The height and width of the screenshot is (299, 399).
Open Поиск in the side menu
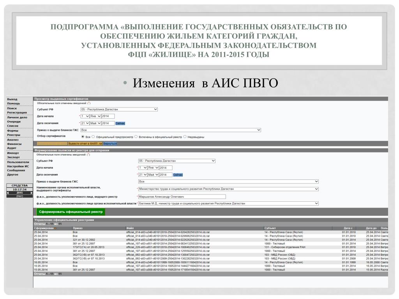click(12, 108)
